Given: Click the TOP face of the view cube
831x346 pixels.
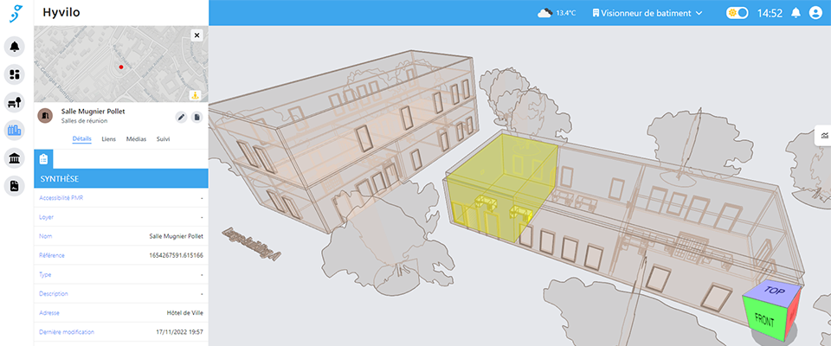Looking at the screenshot, I should [774, 292].
